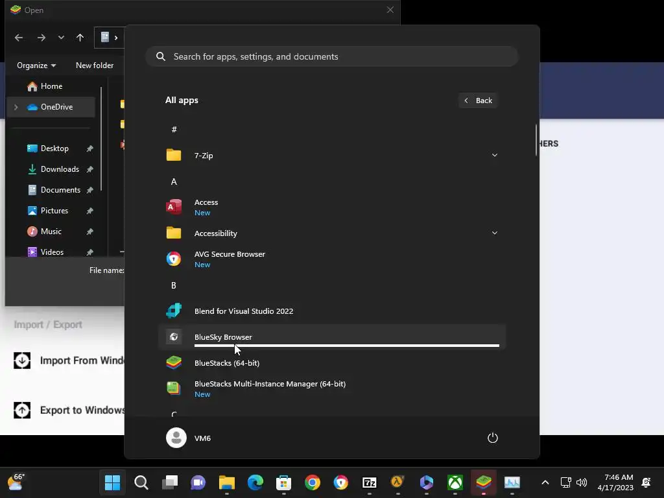Click the Start menu search field
This screenshot has height=498, width=664.
[x=332, y=56]
